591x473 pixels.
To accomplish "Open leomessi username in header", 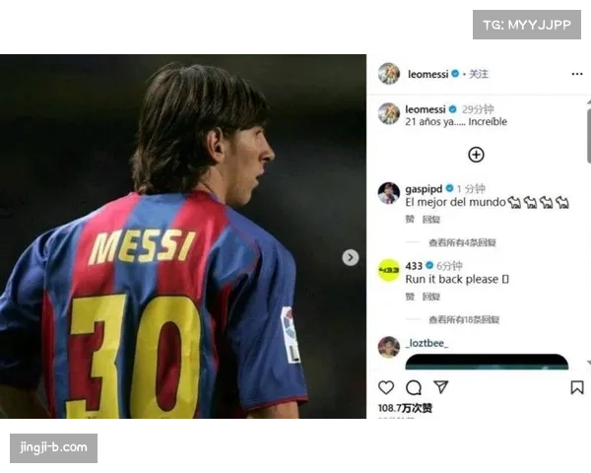I will point(428,74).
